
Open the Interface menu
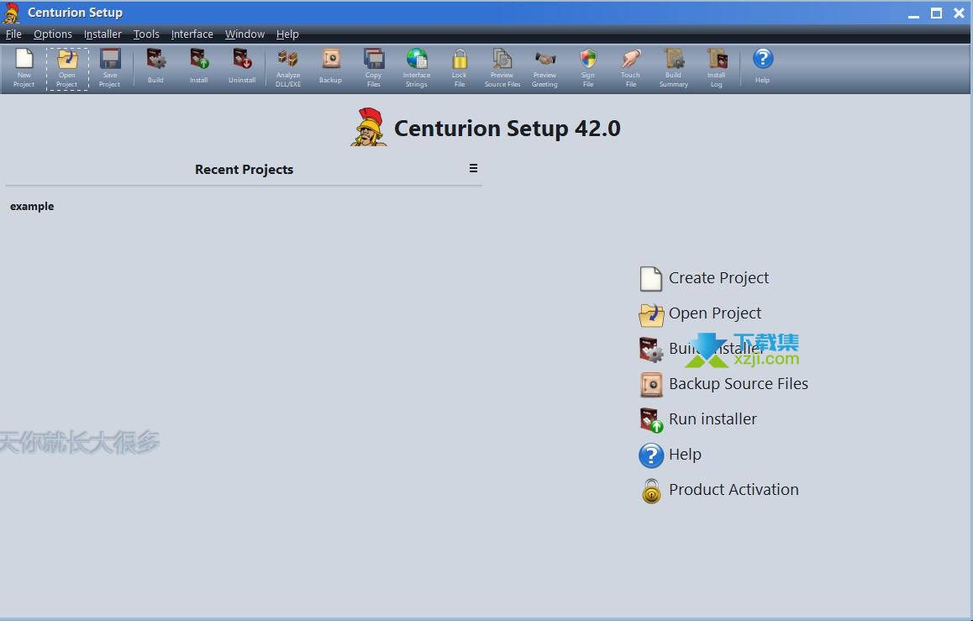[192, 34]
